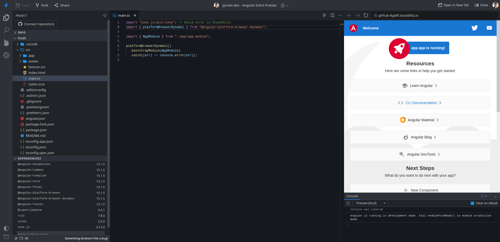Click the preview URL address field
The image size is (500, 242).
(x=434, y=15)
